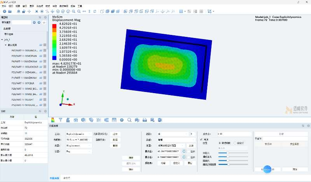Image resolution: width=311 pixels, height=182 pixels.
Task: Open the Mag component dropdown
Action: pos(79,151)
